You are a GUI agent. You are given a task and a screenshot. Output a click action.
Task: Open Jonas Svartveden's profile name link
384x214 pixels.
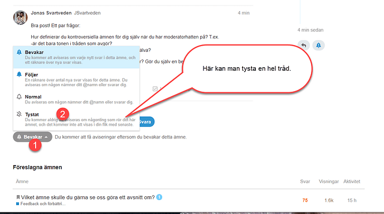[x=51, y=13]
